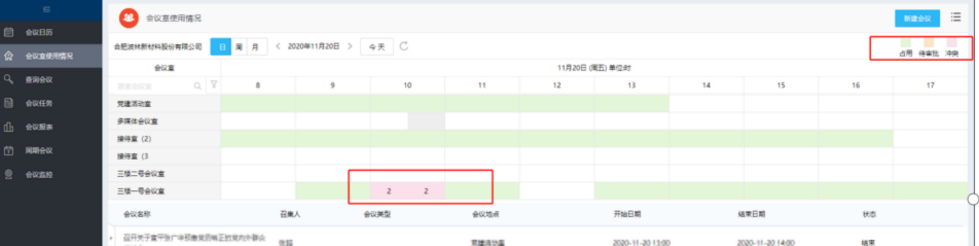Open the room filter funnel icon

(214, 85)
